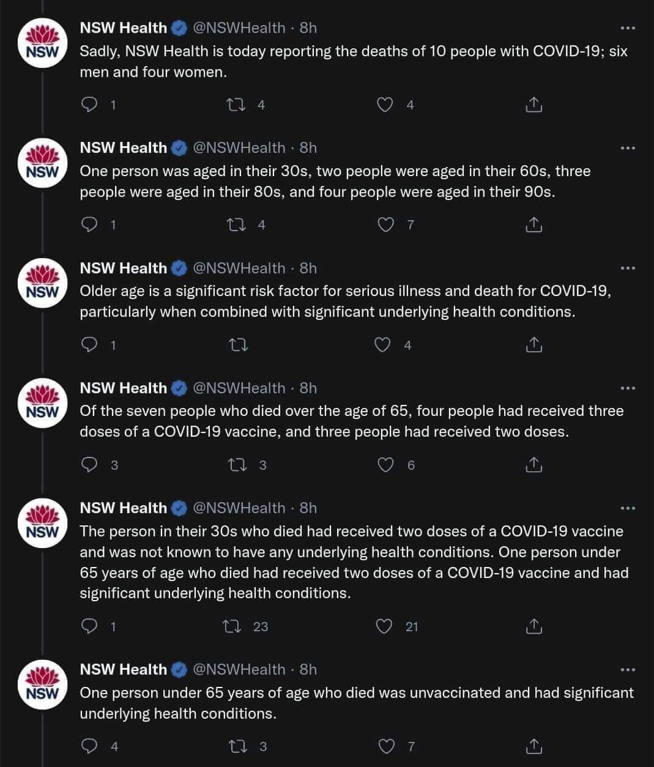This screenshot has width=654, height=767.
Task: Like the tweet about three vaccine doses
Action: (x=385, y=465)
